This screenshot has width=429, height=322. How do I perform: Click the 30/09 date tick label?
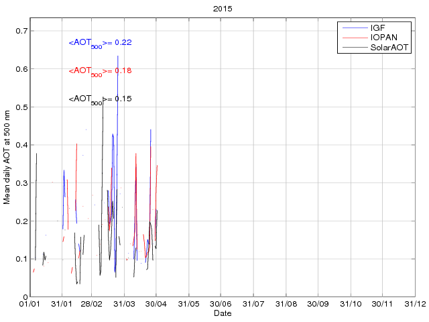click(318, 305)
